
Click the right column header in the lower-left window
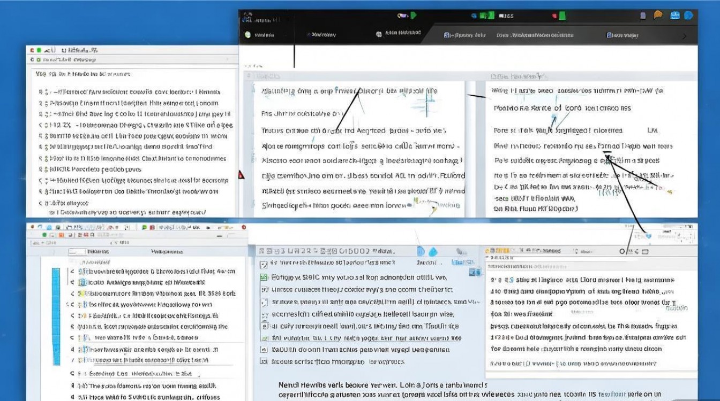coord(168,251)
